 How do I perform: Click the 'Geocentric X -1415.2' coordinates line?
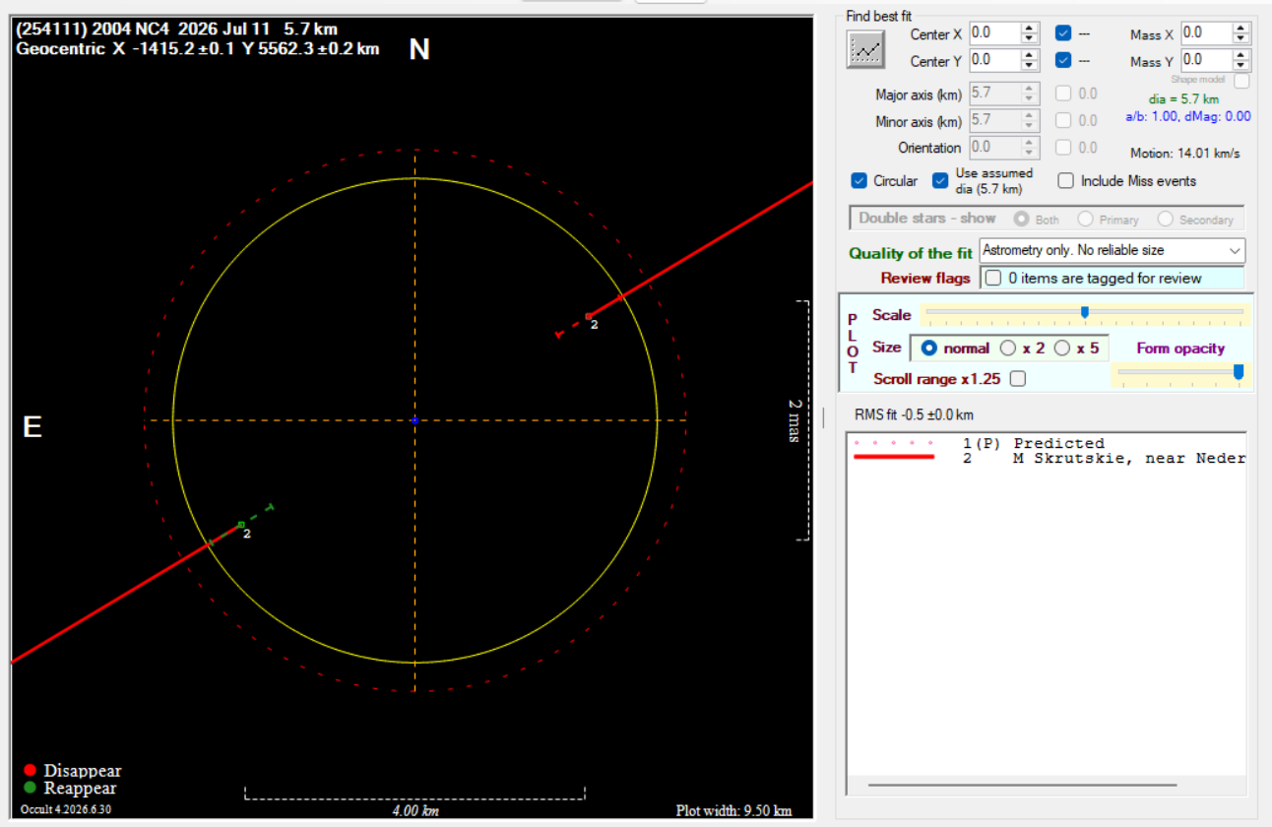[198, 48]
